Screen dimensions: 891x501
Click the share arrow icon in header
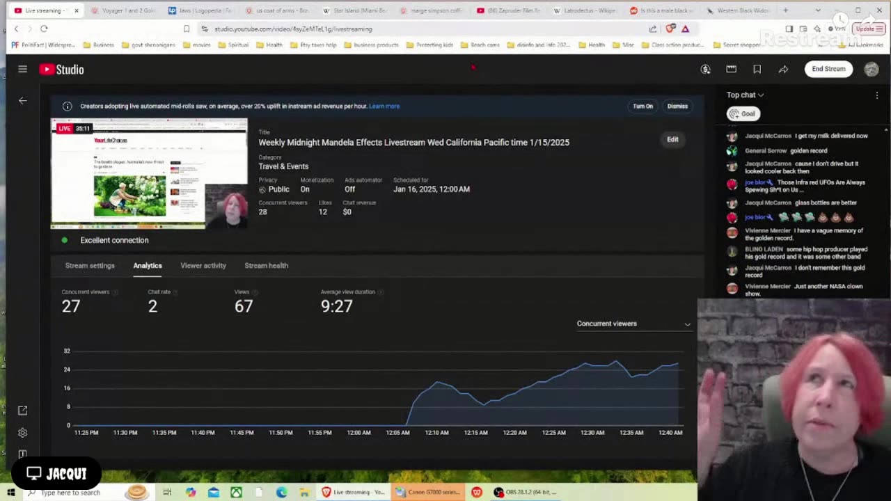783,69
